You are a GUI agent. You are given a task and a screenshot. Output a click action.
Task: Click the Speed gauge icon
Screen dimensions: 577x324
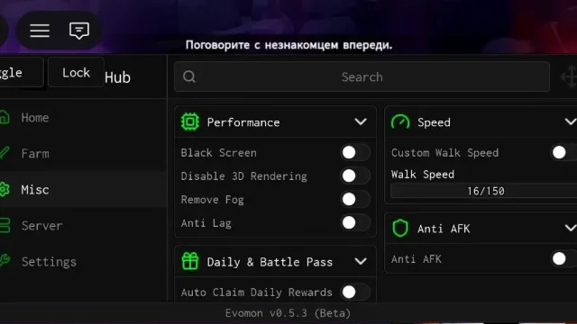tap(400, 122)
